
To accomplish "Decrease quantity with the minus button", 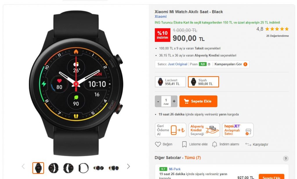I will coord(158,101).
